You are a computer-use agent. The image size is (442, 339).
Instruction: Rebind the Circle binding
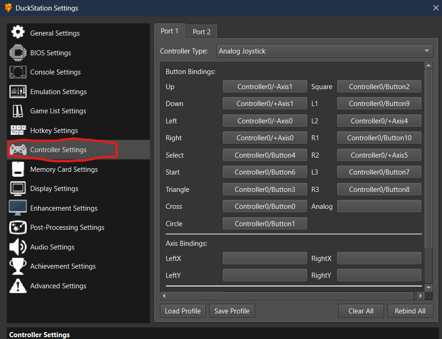[265, 224]
